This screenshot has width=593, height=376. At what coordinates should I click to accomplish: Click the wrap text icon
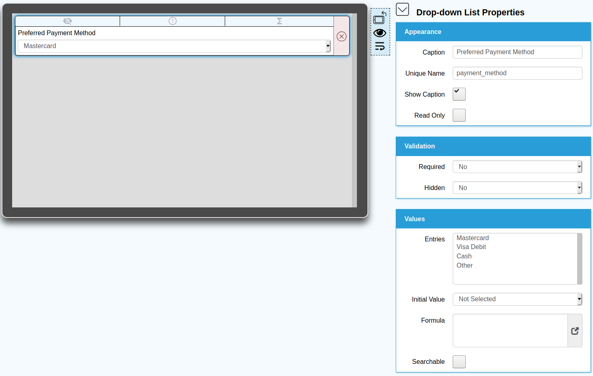coord(380,46)
